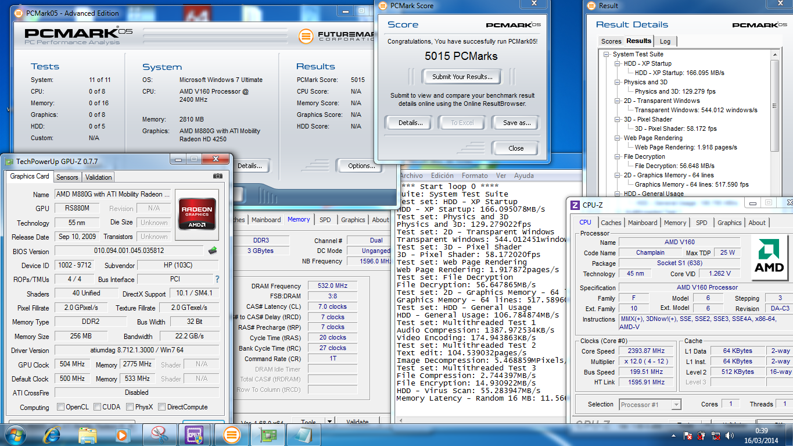Collapse File Decryption node

[618, 157]
